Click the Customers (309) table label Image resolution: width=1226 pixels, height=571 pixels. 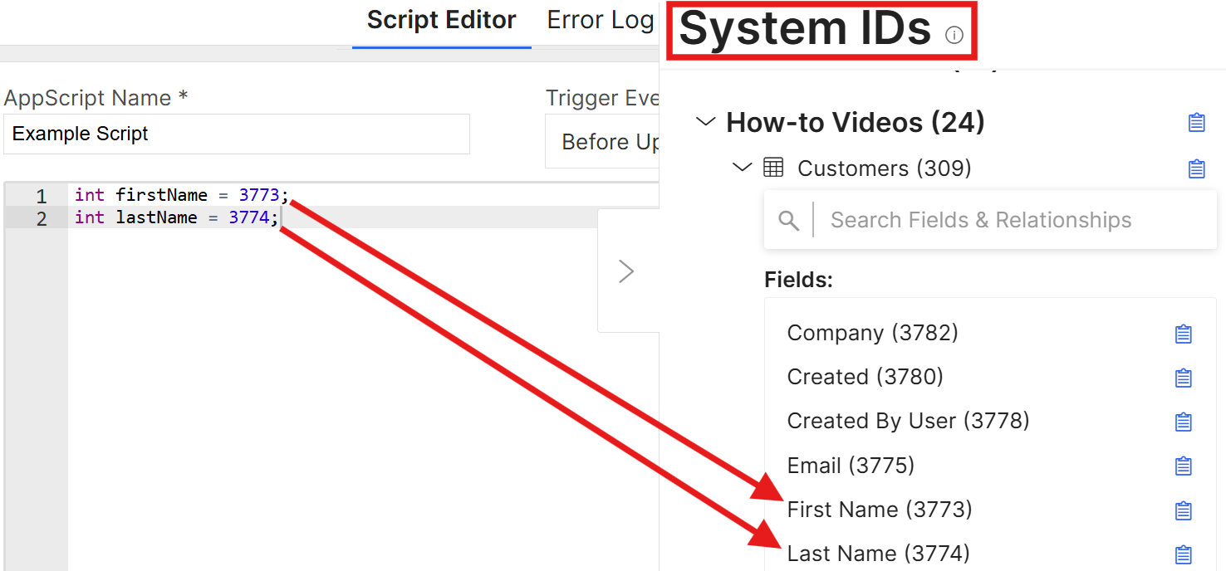885,168
